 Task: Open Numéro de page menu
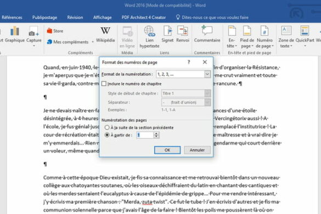tap(264, 37)
